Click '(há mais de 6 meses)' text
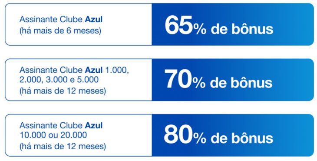Image resolution: width=317 pixels, height=161 pixels. click(60, 31)
